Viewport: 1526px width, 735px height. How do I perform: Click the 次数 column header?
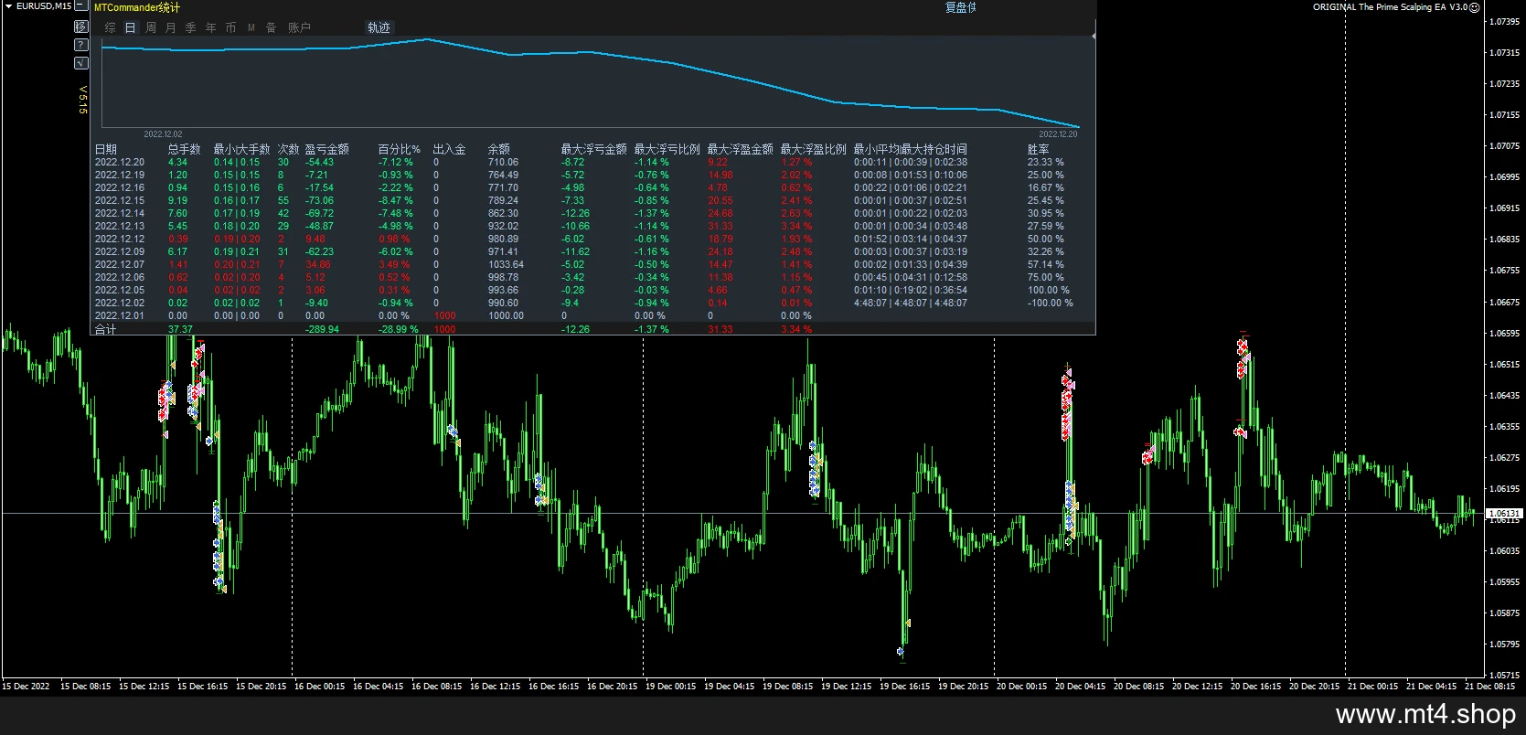click(x=288, y=149)
